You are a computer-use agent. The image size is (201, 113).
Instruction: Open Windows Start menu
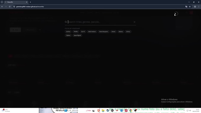coord(66,110)
